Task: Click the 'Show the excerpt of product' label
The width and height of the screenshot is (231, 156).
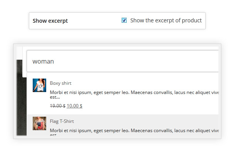Action: click(166, 20)
